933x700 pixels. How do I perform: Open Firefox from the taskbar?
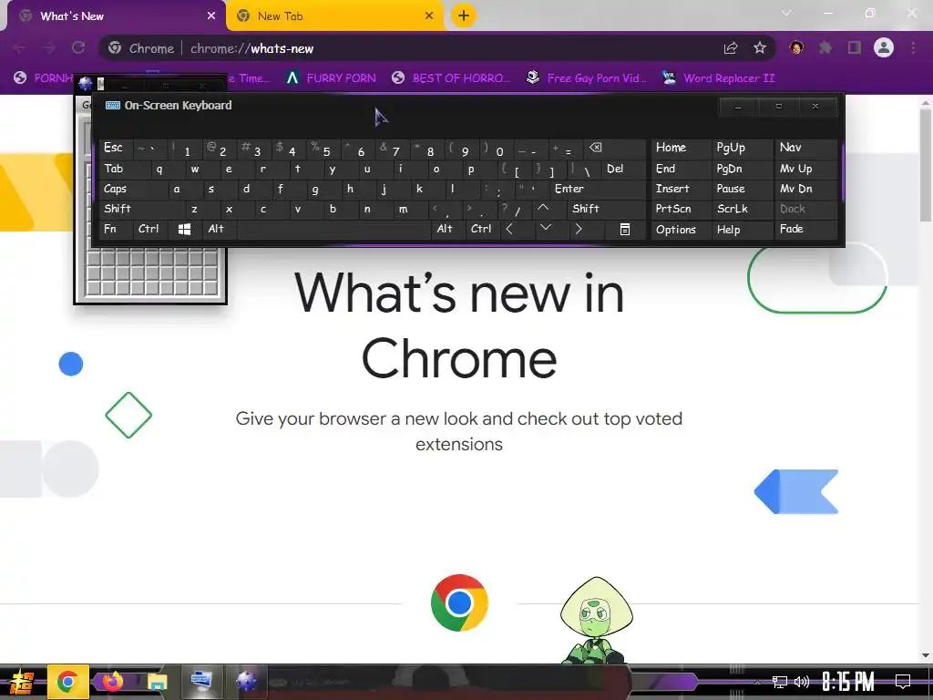click(112, 682)
